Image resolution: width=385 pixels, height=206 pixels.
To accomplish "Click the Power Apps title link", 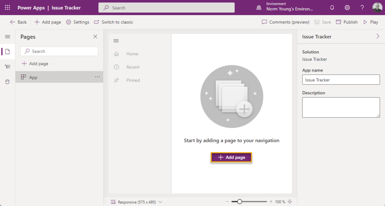I will pyautogui.click(x=31, y=8).
